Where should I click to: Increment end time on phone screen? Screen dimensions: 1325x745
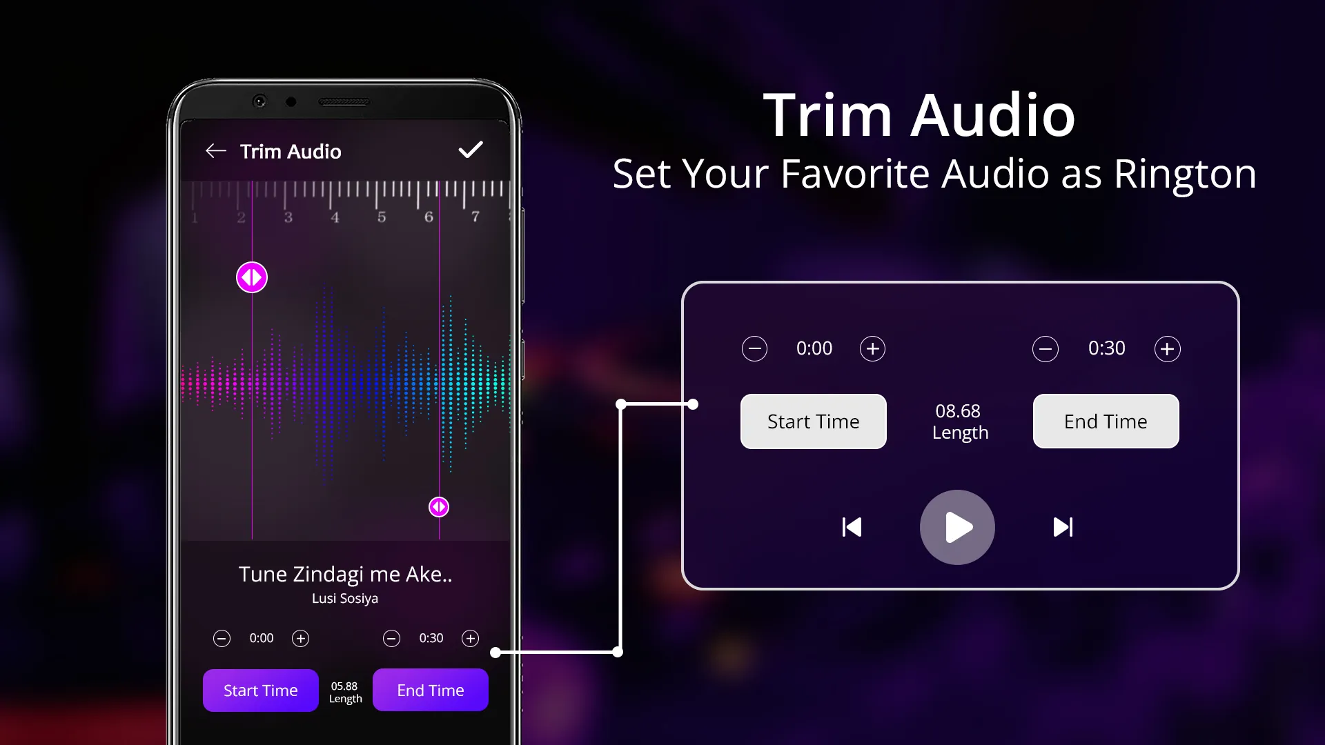click(471, 637)
